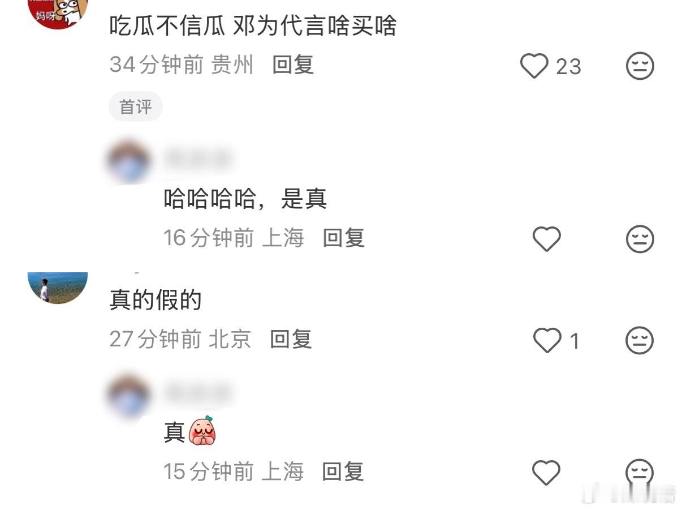This screenshot has width=682, height=510.
Task: Tap dislike face on the 15分钟前 reply
Action: coord(640,473)
